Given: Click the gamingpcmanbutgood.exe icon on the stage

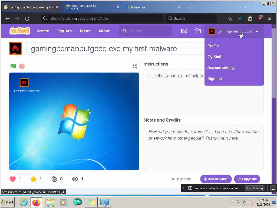Looking at the screenshot, I should coord(24,83).
